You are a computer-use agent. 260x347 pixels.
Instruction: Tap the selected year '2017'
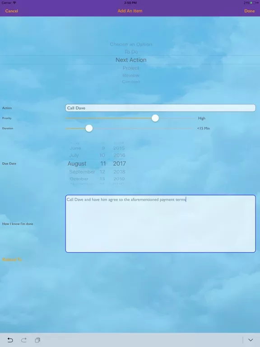point(119,164)
